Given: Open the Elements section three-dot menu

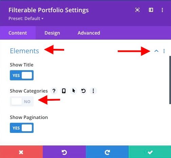Looking at the screenshot, I should coord(164,51).
